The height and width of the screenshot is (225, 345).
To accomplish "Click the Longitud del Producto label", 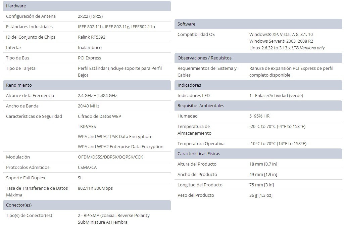I will click(200, 185).
